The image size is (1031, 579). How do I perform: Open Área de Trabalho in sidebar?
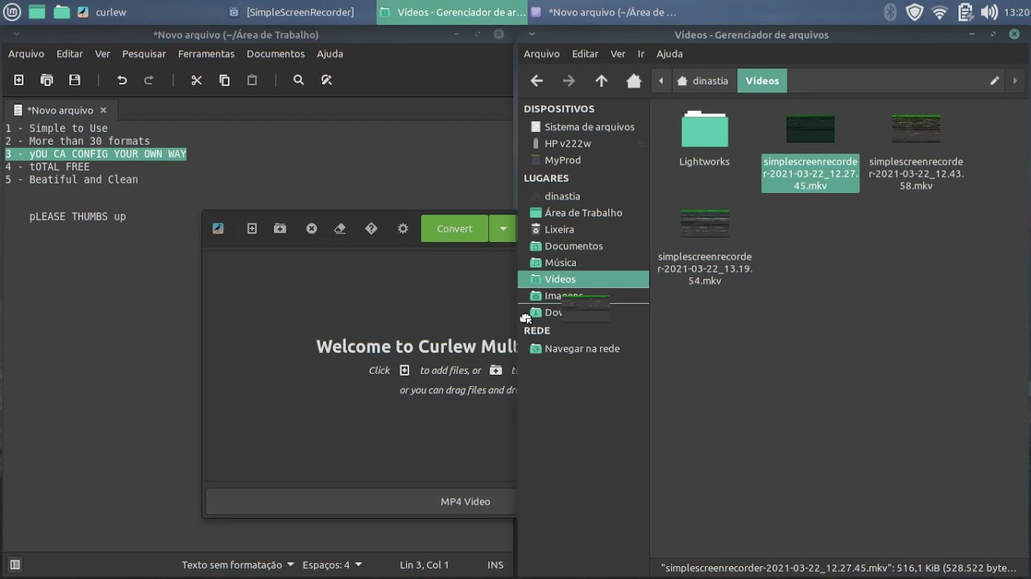click(582, 212)
